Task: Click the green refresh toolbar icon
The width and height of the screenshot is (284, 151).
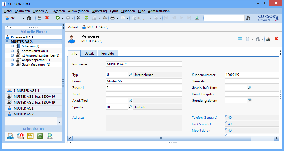Action: point(86,18)
